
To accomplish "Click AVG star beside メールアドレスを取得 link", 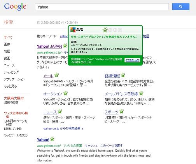I will pyautogui.click(x=141, y=93).
